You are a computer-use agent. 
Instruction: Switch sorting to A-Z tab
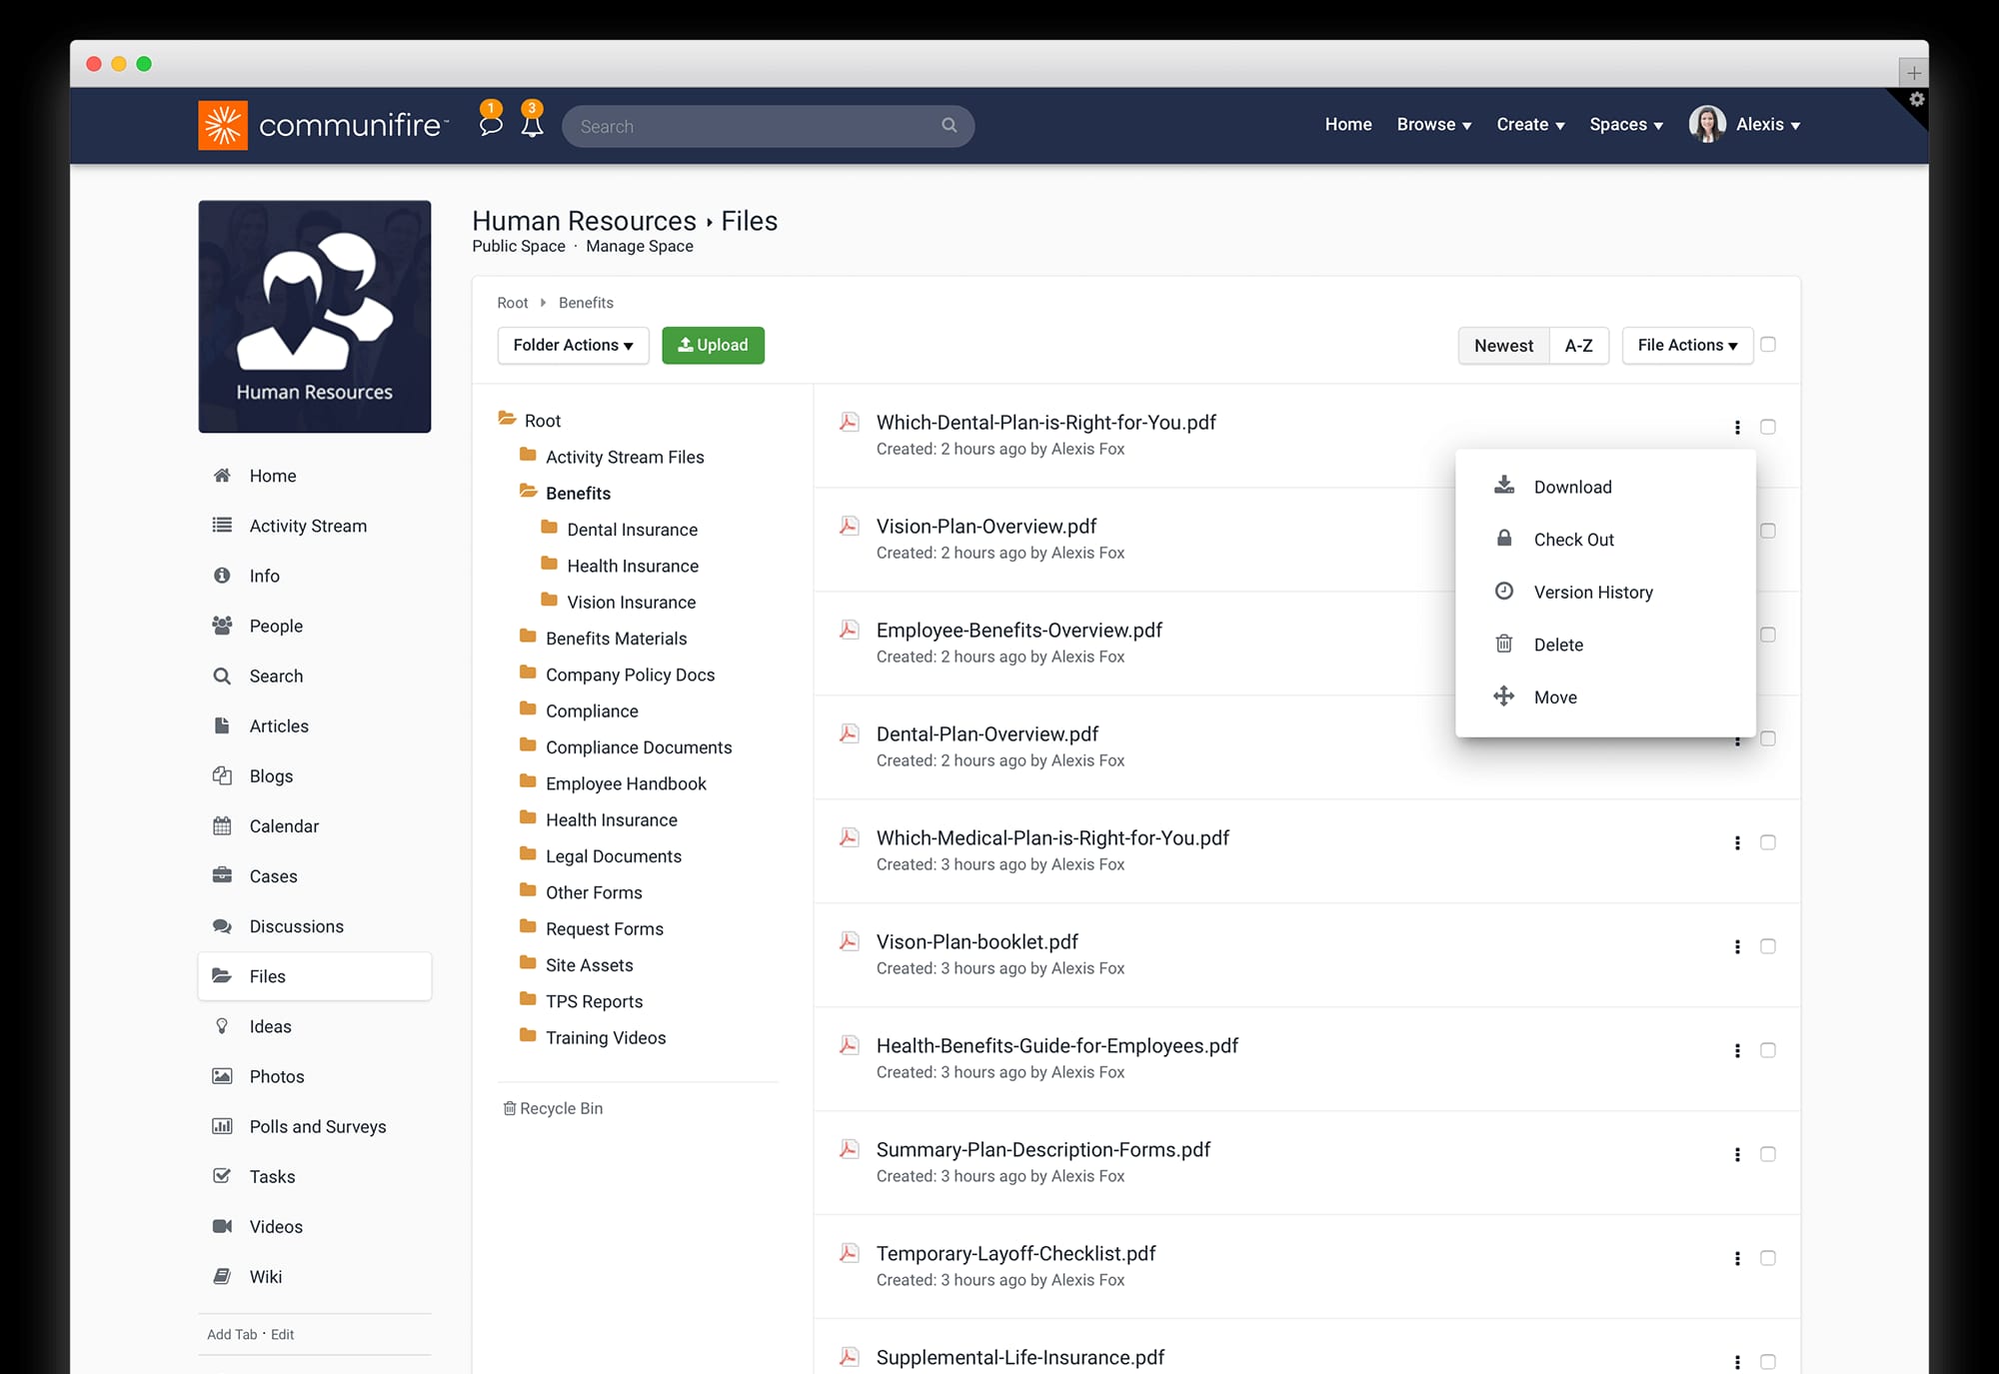click(1578, 345)
